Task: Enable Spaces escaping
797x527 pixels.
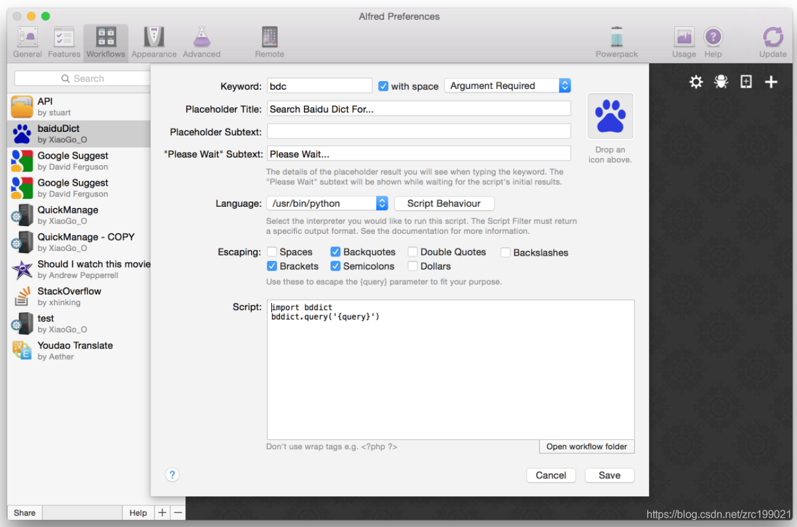Action: pyautogui.click(x=272, y=252)
